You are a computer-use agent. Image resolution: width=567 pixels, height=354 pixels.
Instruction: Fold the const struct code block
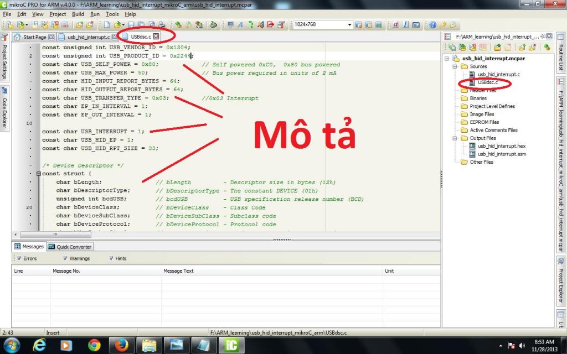click(x=38, y=174)
